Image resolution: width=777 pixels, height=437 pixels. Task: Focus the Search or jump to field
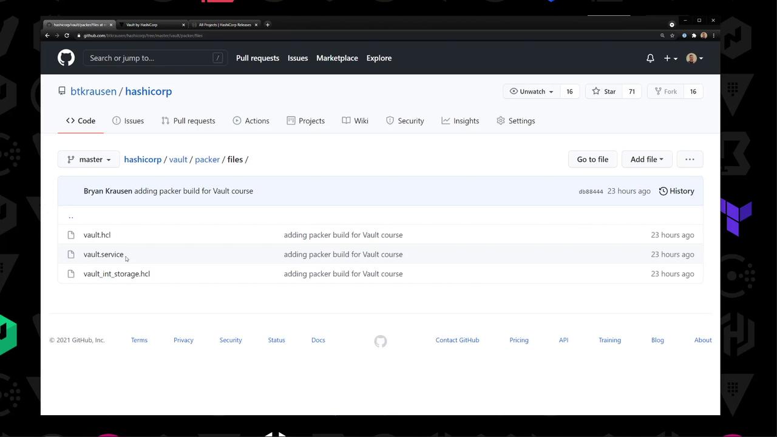click(155, 58)
